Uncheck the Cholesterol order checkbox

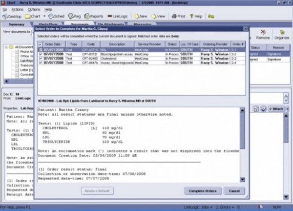click(x=41, y=58)
